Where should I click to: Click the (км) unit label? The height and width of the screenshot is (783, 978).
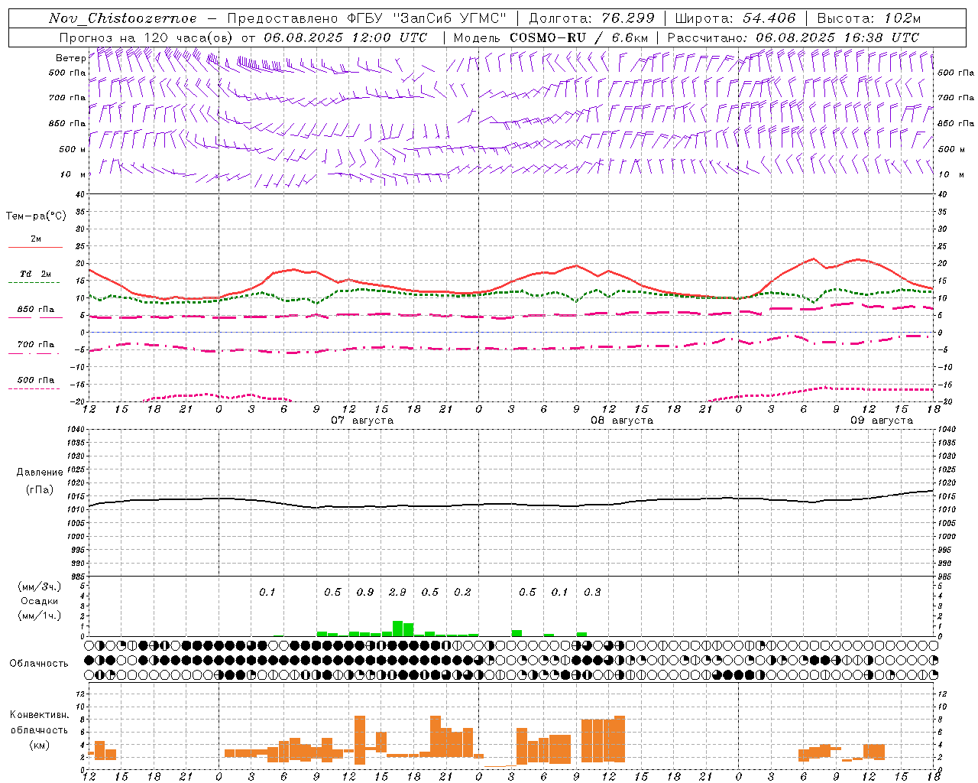click(40, 745)
